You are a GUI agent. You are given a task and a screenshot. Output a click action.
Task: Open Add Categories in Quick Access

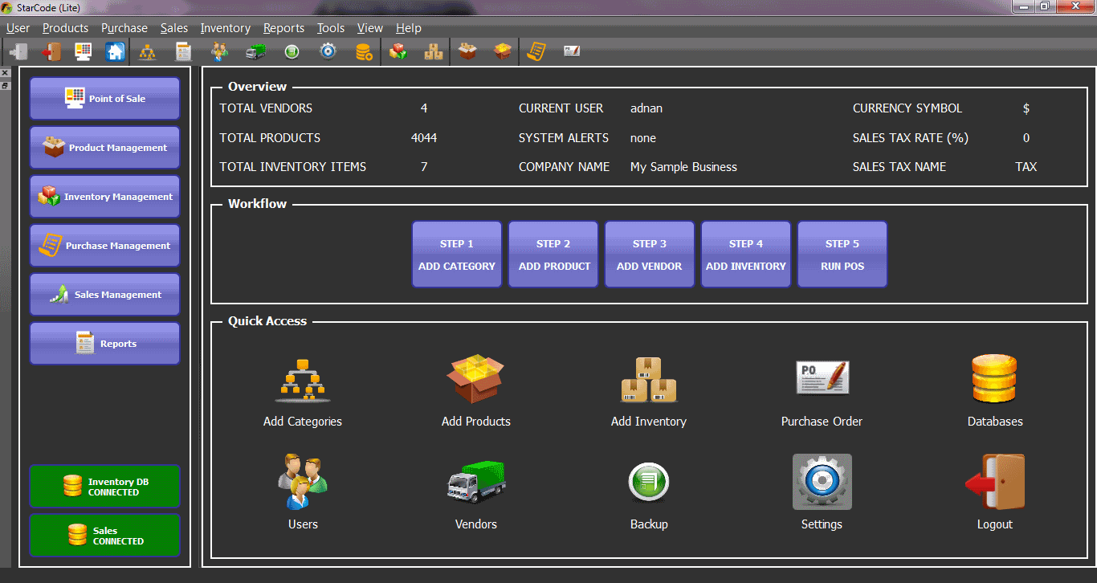(x=303, y=393)
